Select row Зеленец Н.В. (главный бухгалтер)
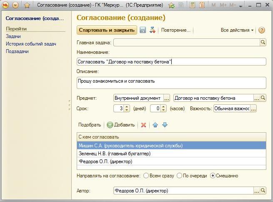 (x=171, y=153)
